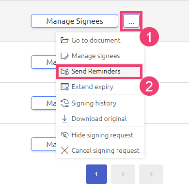The image size is (189, 193).
Task: Click the history clock icon for Signing history
Action: click(x=64, y=103)
